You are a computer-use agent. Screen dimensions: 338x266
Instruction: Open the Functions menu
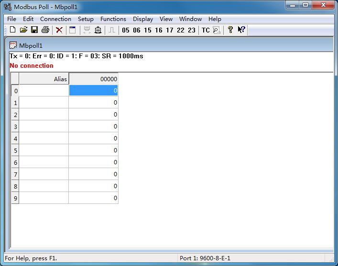click(x=113, y=19)
